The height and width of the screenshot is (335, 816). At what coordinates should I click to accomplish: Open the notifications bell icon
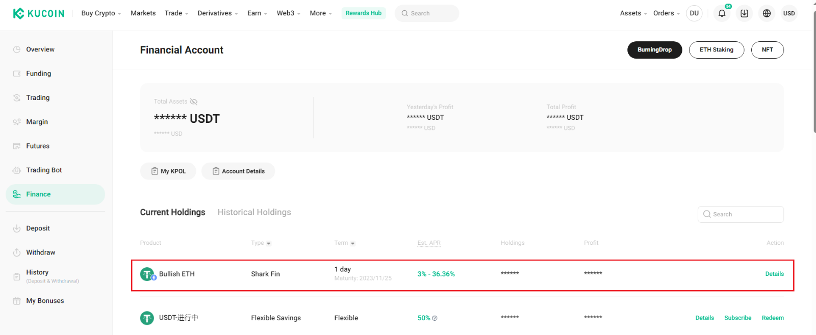click(x=722, y=13)
